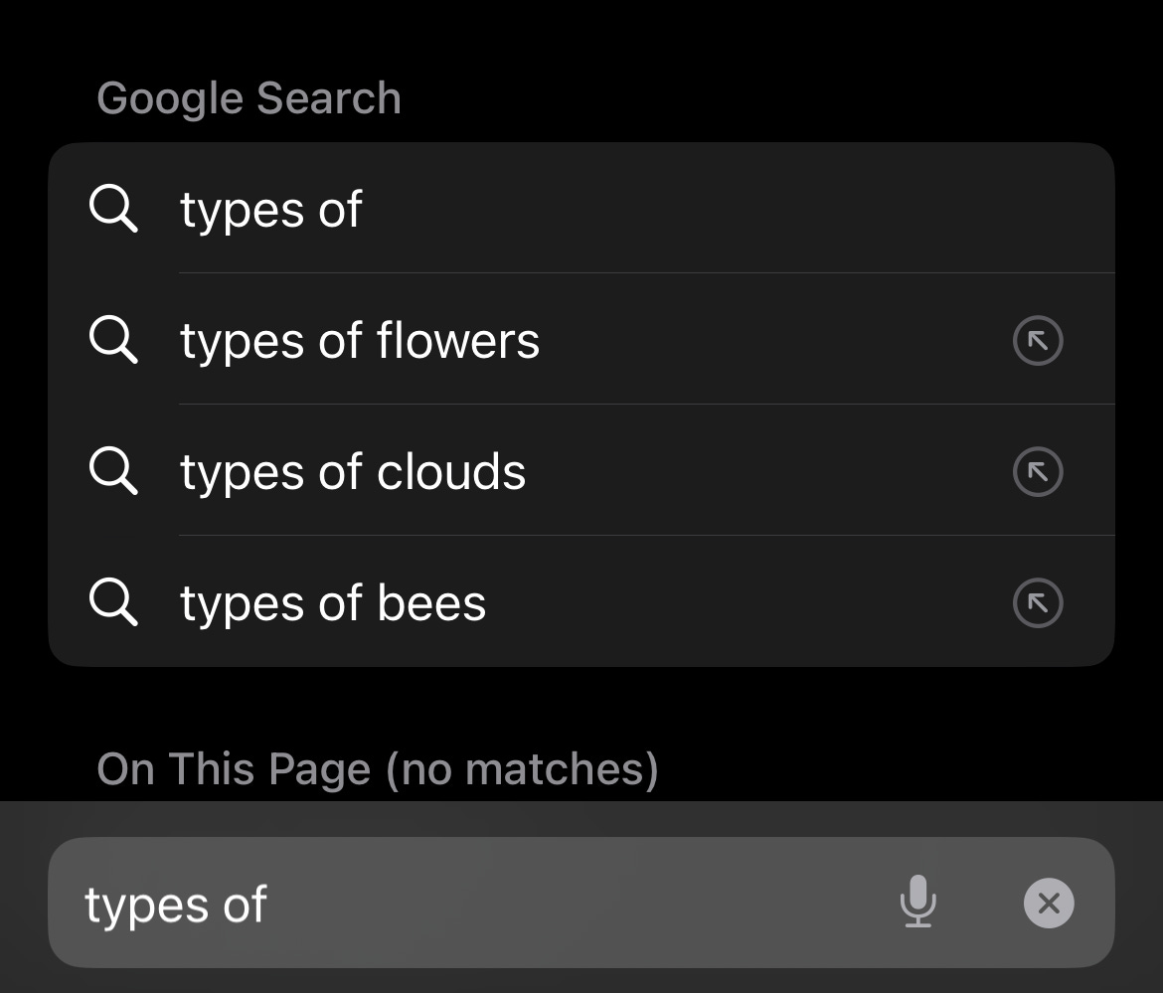Tap the typed 'types of' text in the search bar

coord(176,906)
